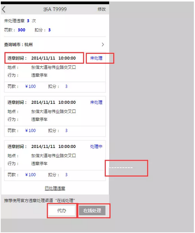Click the white dashed line marker
Screen dimensions: 195x233
pyautogui.click(x=121, y=168)
